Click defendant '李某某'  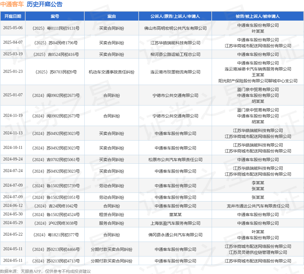click(x=258, y=183)
